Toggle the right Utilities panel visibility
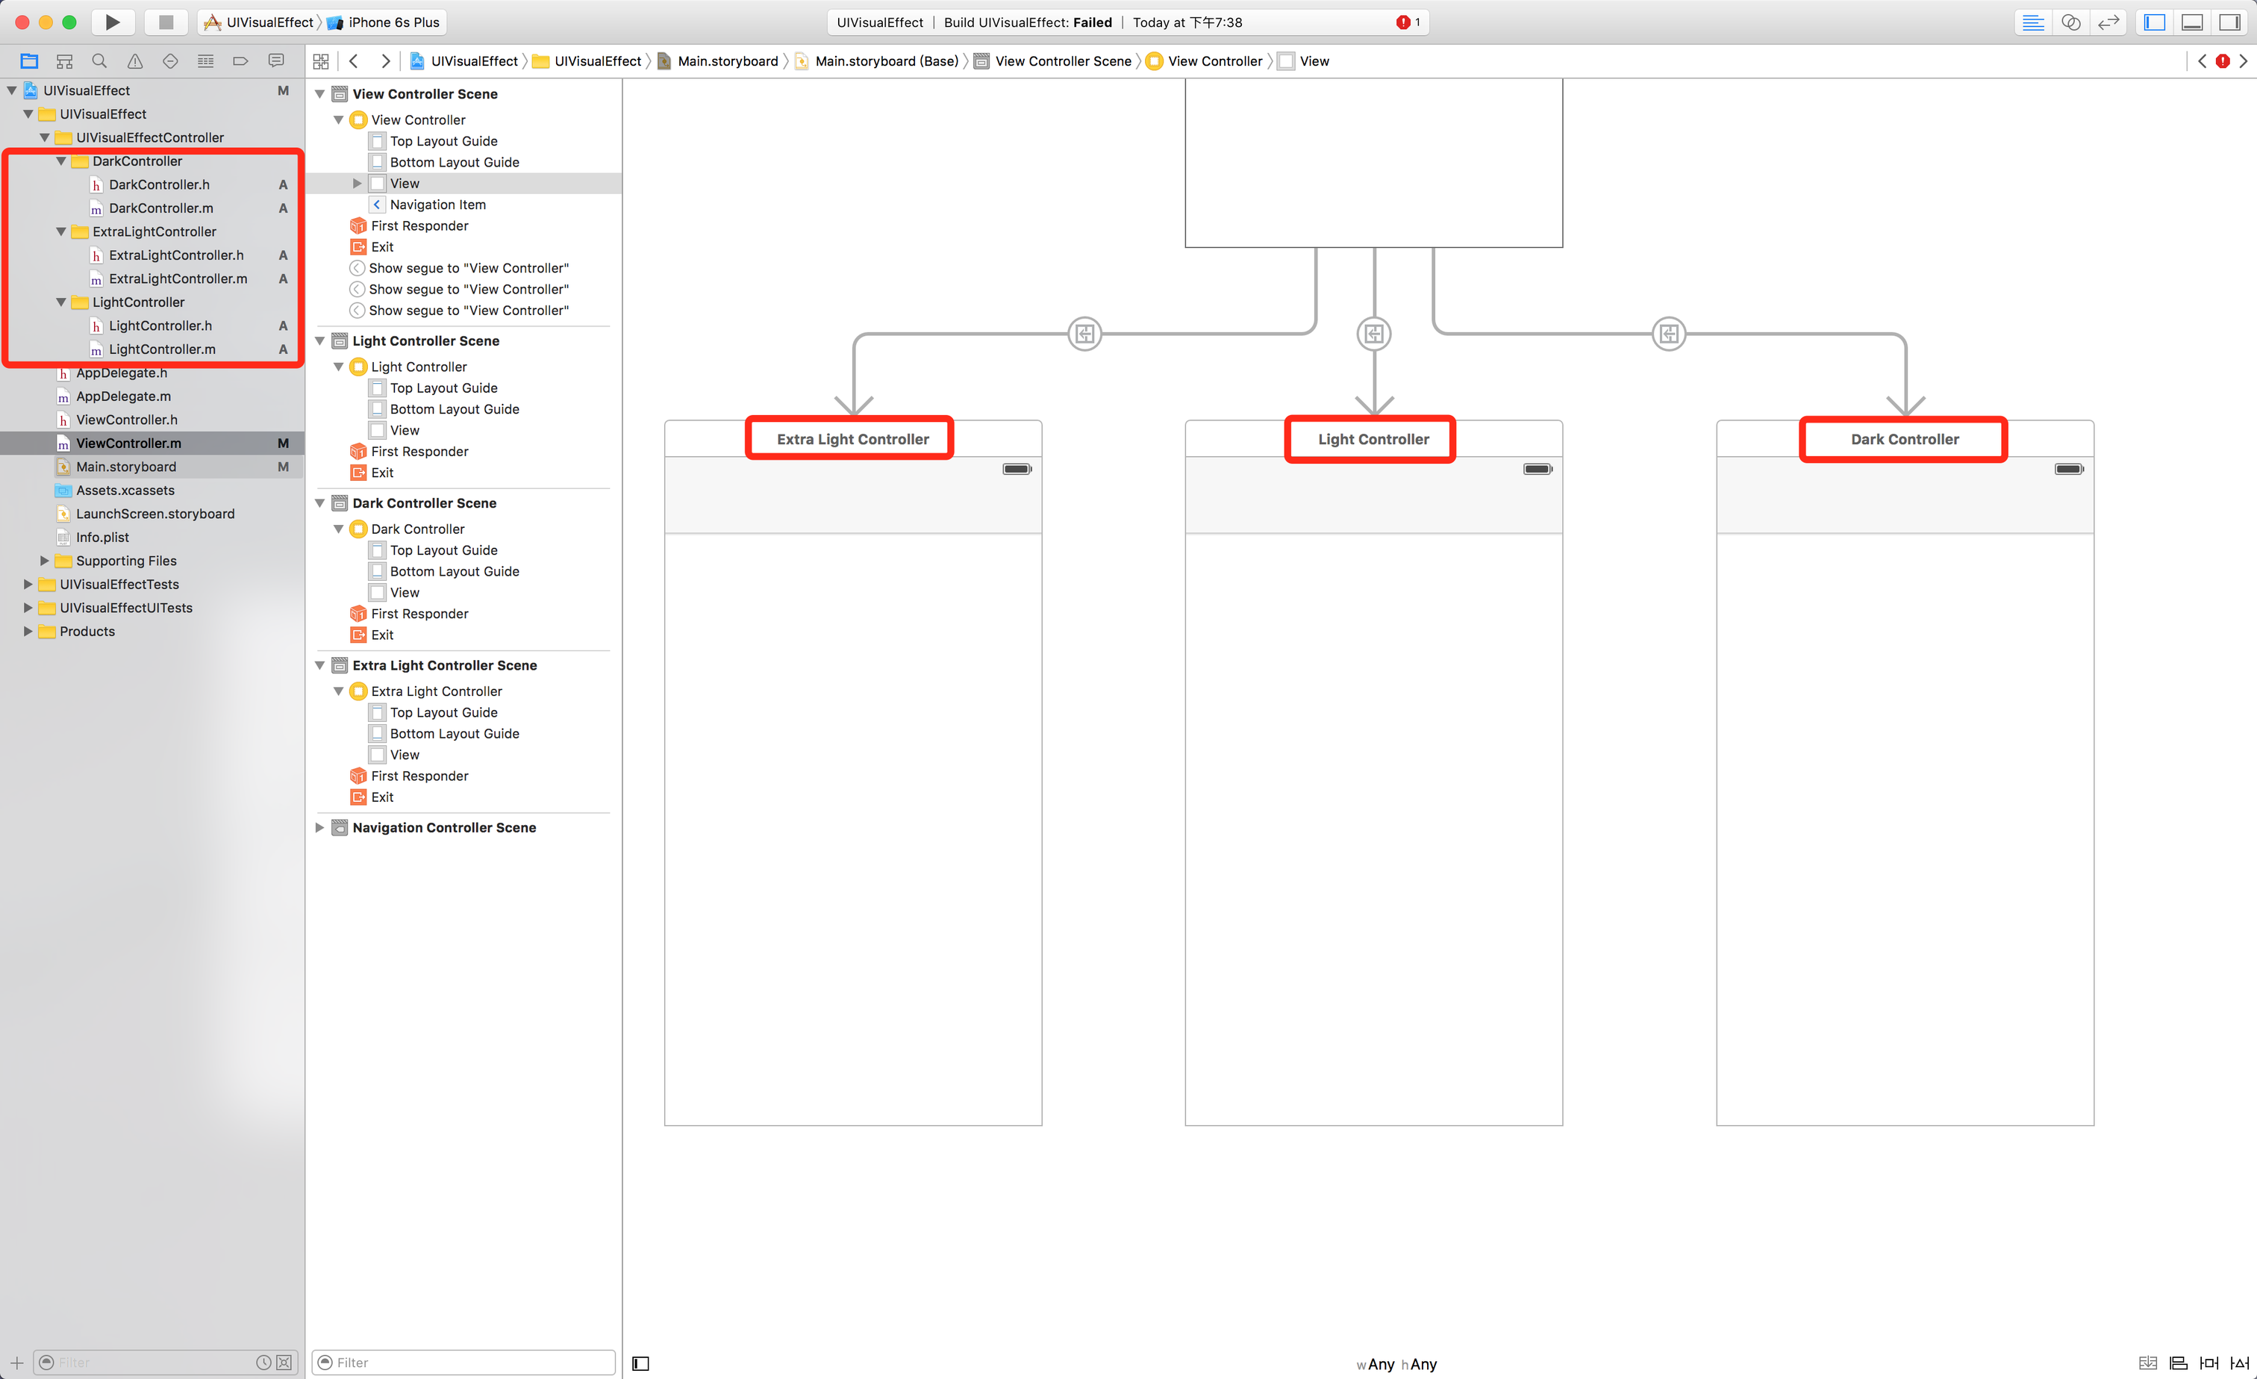This screenshot has width=2257, height=1379. pos(2229,22)
